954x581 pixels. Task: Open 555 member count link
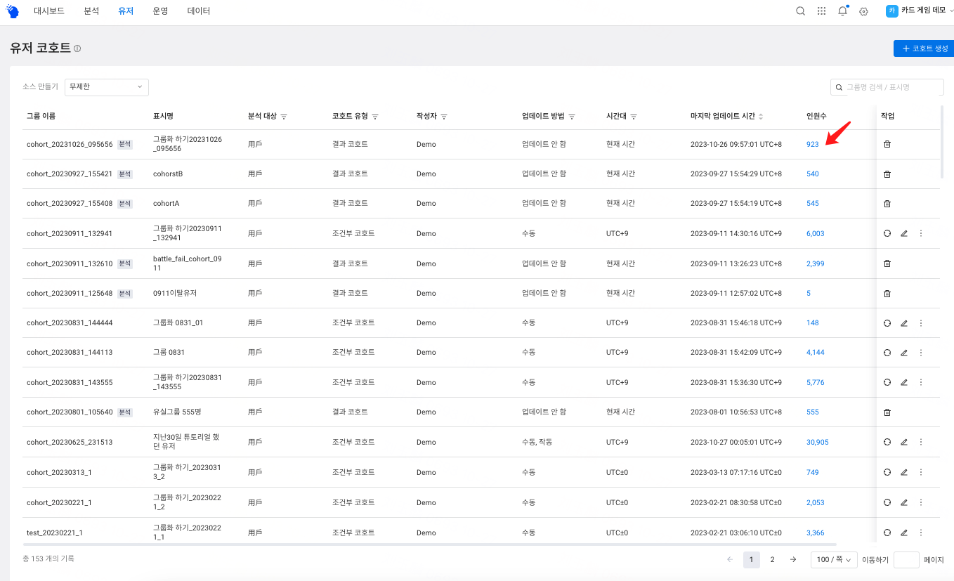[x=813, y=412]
